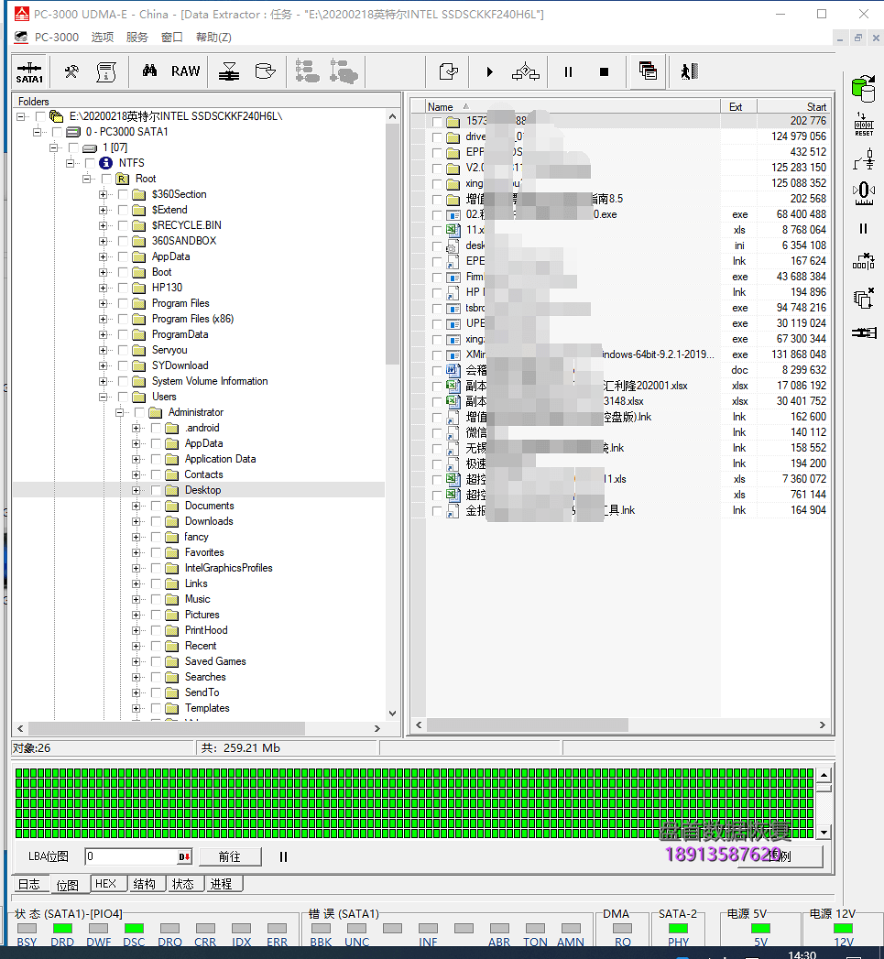Image resolution: width=884 pixels, height=959 pixels.
Task: Check the box next to Users folder
Action: [x=123, y=397]
